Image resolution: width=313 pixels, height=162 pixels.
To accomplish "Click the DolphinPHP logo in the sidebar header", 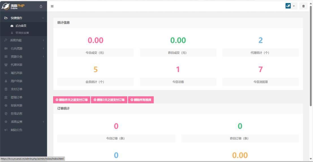I will pos(13,6).
